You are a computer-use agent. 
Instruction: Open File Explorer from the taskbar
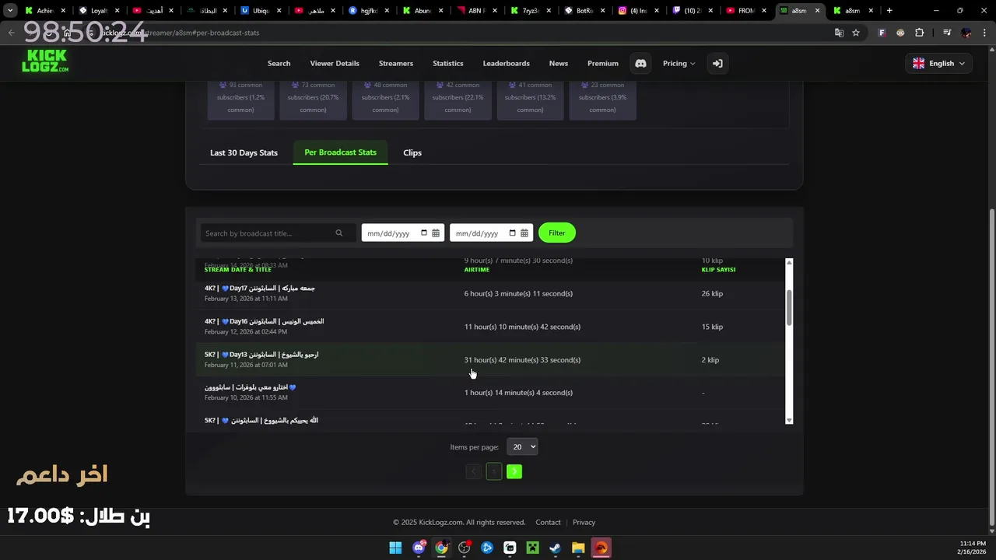578,548
